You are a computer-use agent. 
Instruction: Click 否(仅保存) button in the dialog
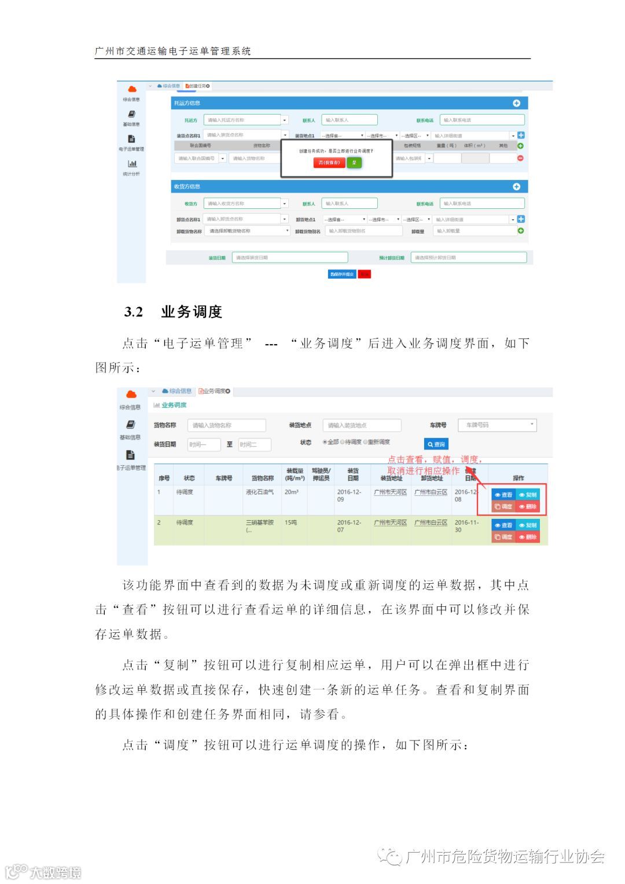(x=329, y=163)
